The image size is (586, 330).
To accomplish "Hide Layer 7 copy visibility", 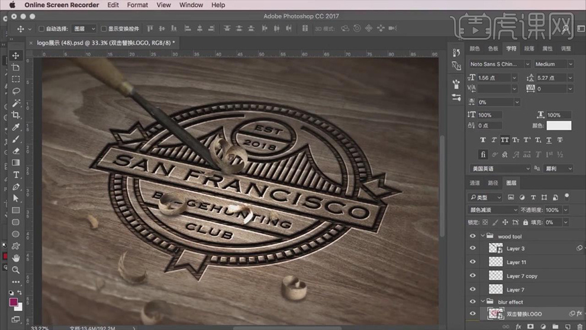I will click(x=472, y=275).
